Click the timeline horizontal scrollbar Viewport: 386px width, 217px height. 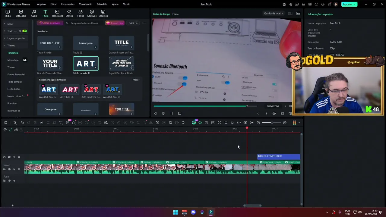(x=252, y=206)
